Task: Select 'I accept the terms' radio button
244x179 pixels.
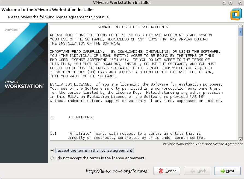Action: [x=52, y=151]
